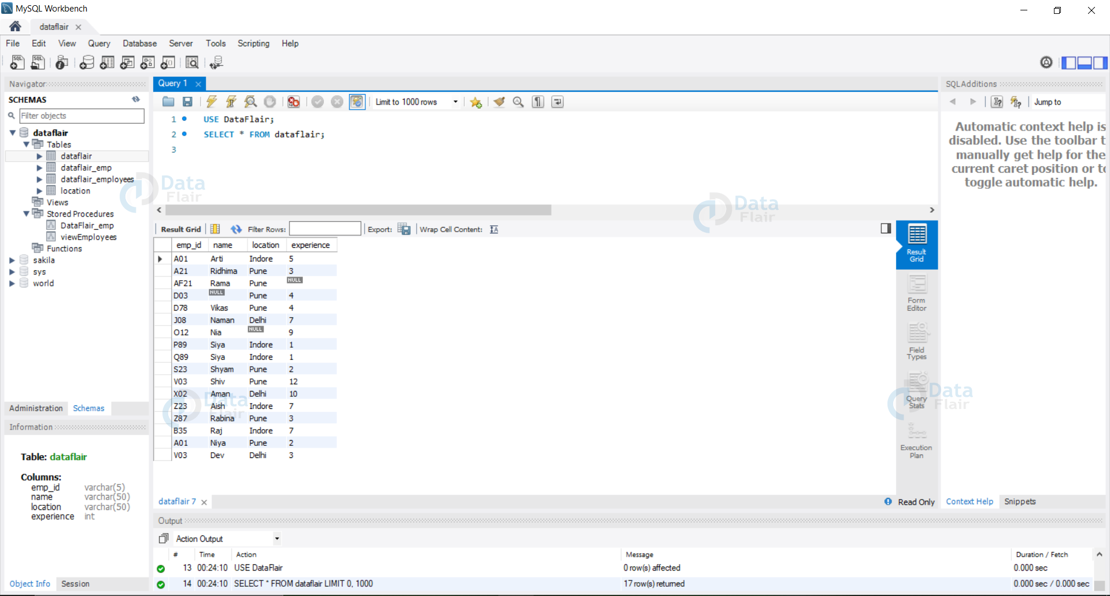
Task: Expand the sakila schema
Action: [12, 260]
